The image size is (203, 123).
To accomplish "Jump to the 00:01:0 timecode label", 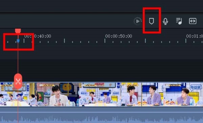I will tap(195, 36).
